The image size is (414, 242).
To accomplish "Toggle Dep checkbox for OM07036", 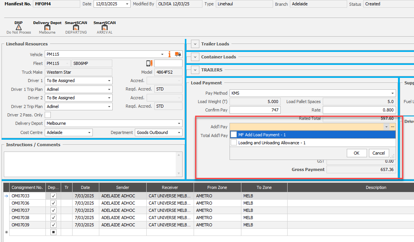I will [53, 203].
